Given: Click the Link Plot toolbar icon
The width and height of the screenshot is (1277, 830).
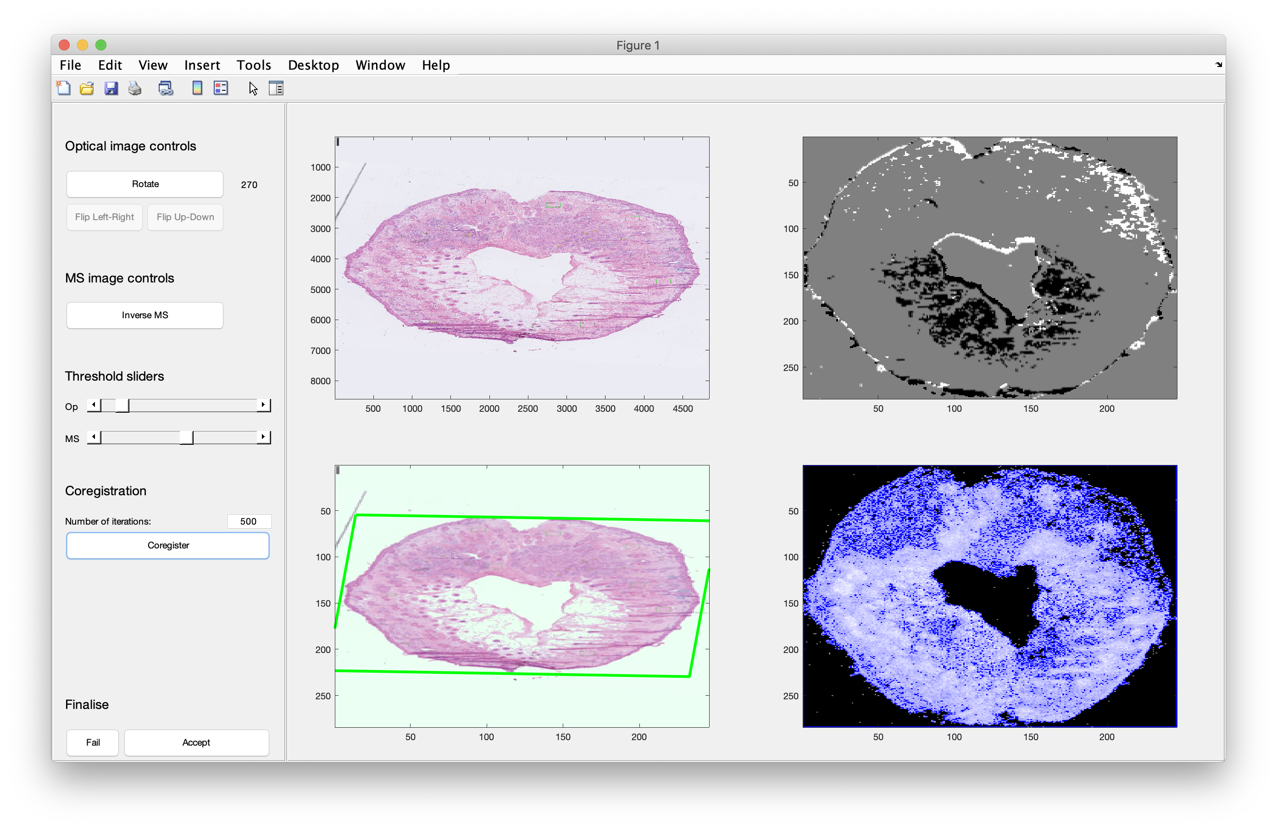Looking at the screenshot, I should pos(166,88).
